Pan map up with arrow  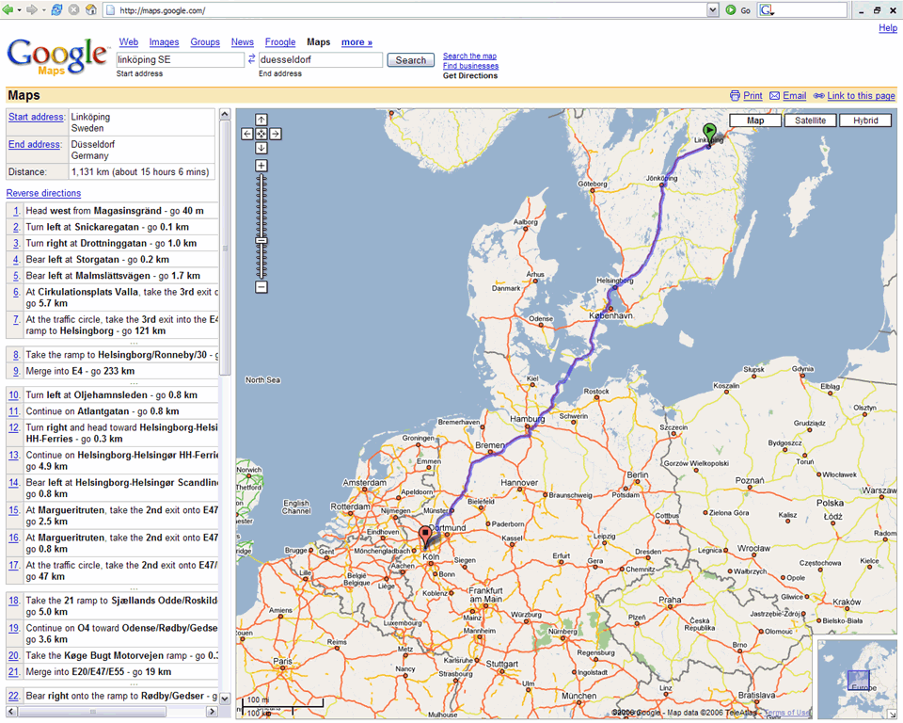point(261,120)
